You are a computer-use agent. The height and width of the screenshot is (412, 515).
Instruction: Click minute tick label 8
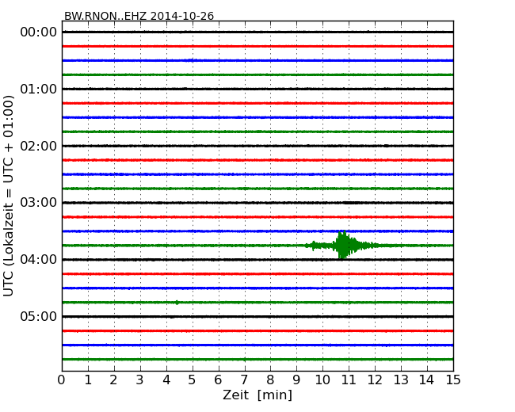(x=270, y=380)
